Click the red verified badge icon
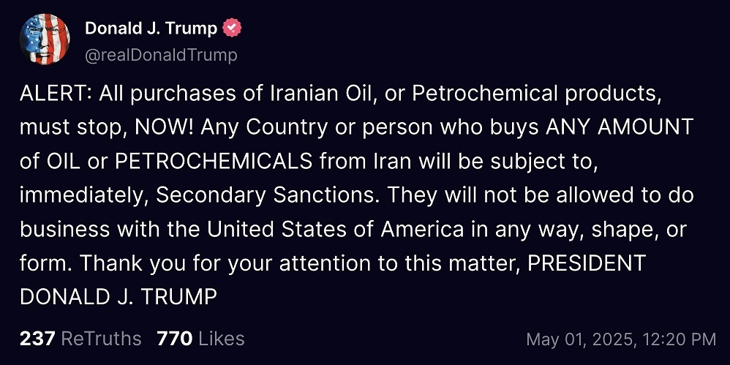This screenshot has height=365, width=730. (x=232, y=29)
